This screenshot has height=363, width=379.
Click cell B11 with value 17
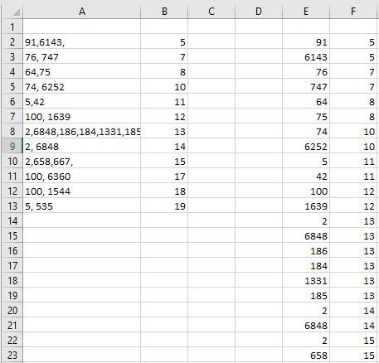[164, 177]
